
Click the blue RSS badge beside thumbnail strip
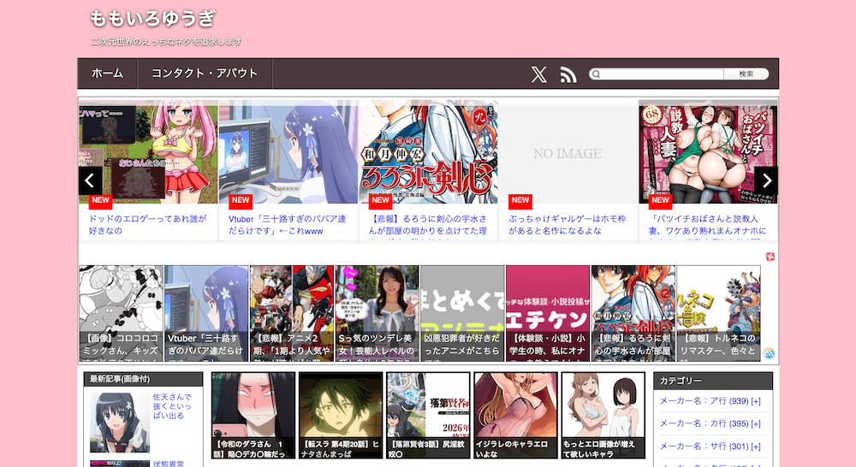(770, 353)
